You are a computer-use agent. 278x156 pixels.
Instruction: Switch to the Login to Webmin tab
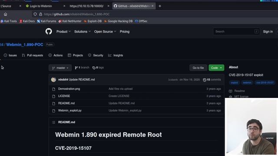41,6
